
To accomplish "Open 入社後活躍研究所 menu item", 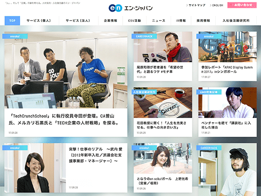I will pos(236,21).
